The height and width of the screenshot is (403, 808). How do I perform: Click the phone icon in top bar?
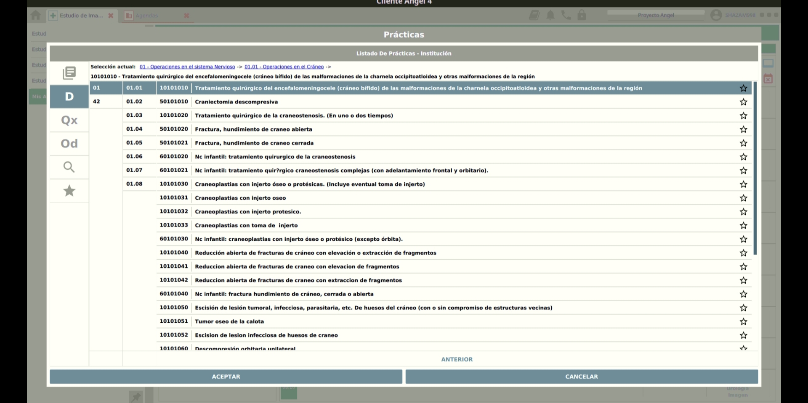[x=566, y=16]
